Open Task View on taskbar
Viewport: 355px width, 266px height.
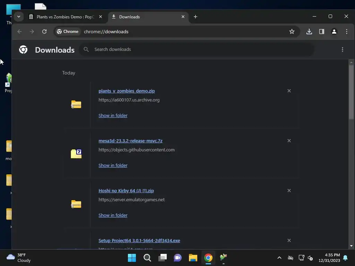click(x=163, y=258)
